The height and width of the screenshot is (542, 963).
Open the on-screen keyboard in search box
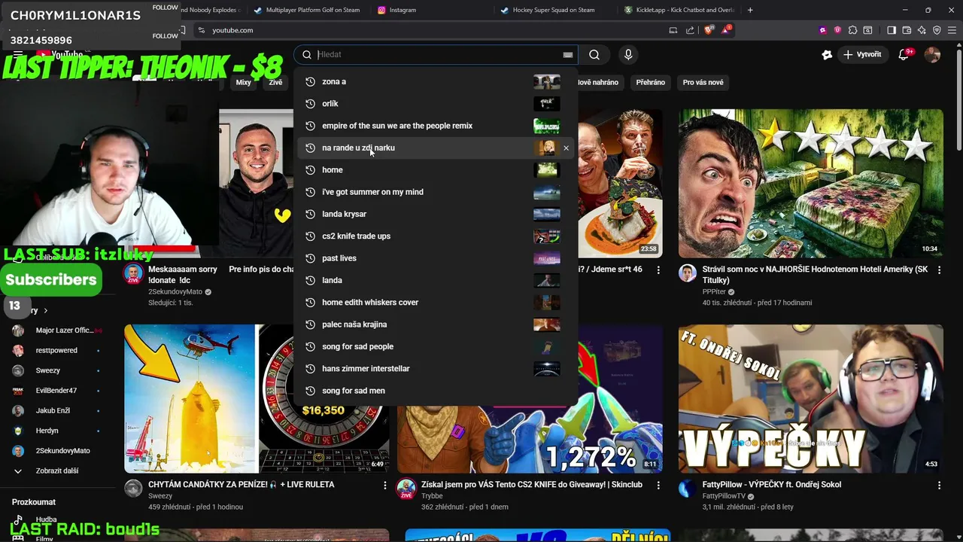(568, 54)
